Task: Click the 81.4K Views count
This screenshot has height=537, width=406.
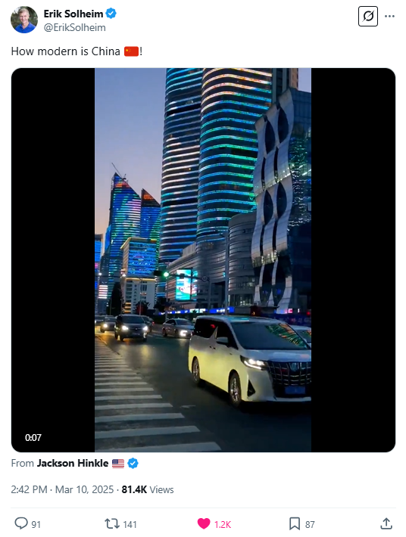Action: click(148, 489)
